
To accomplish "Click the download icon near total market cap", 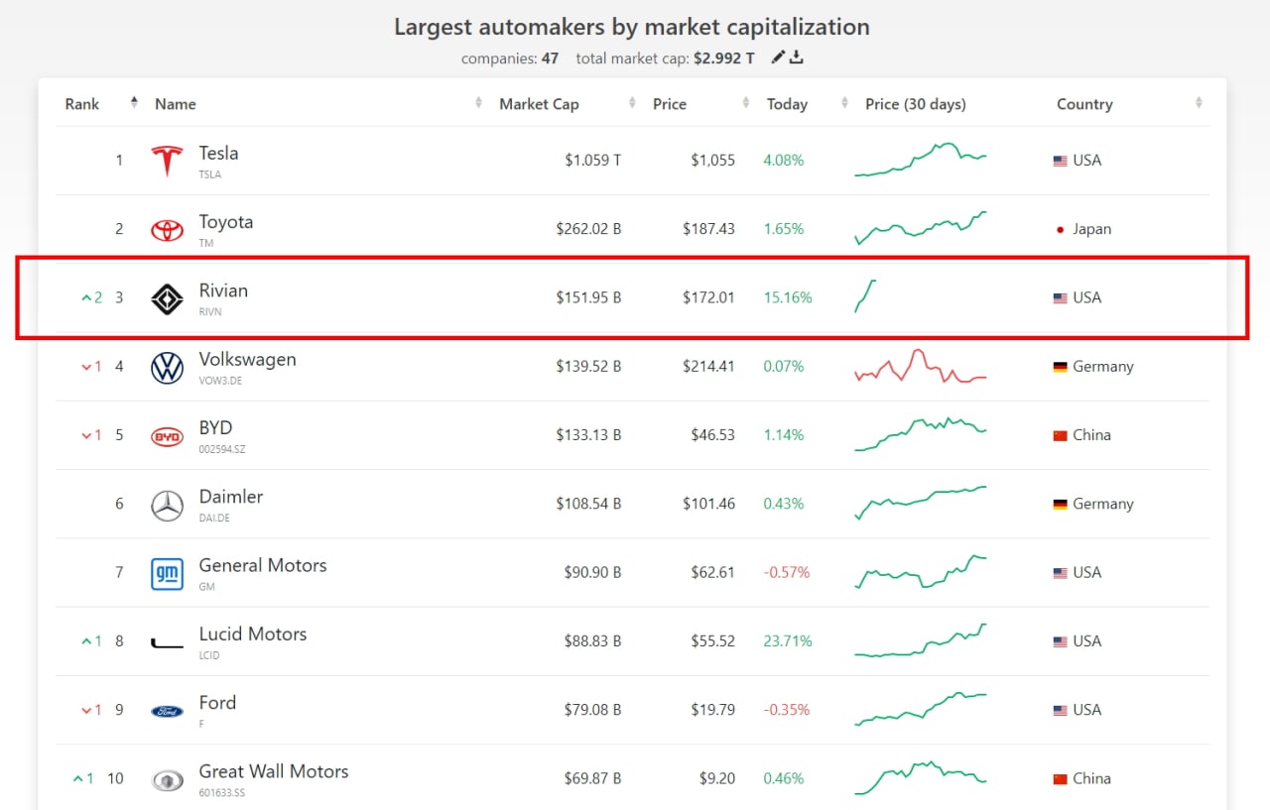I will 796,58.
